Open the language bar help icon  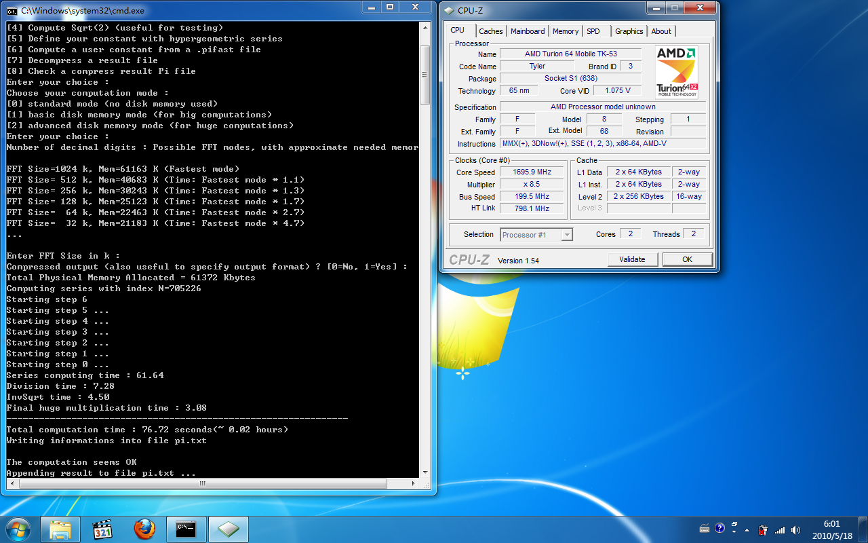click(x=719, y=528)
